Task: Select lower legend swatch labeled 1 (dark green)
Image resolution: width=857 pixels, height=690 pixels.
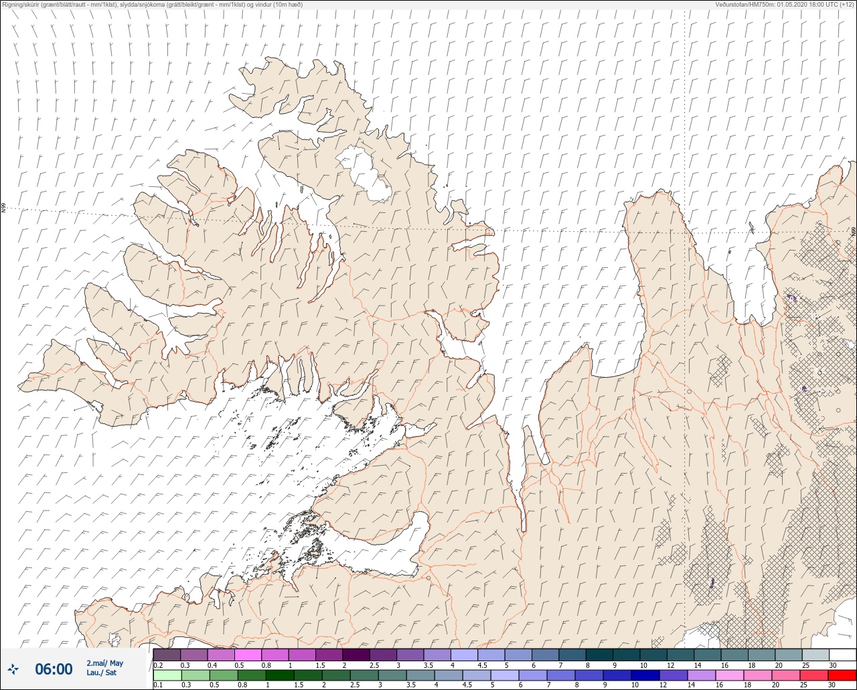Action: pos(280,675)
